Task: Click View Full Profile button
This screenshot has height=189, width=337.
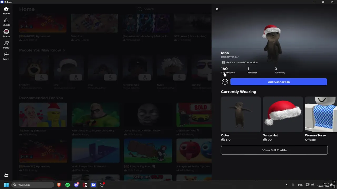Action: [x=274, y=150]
